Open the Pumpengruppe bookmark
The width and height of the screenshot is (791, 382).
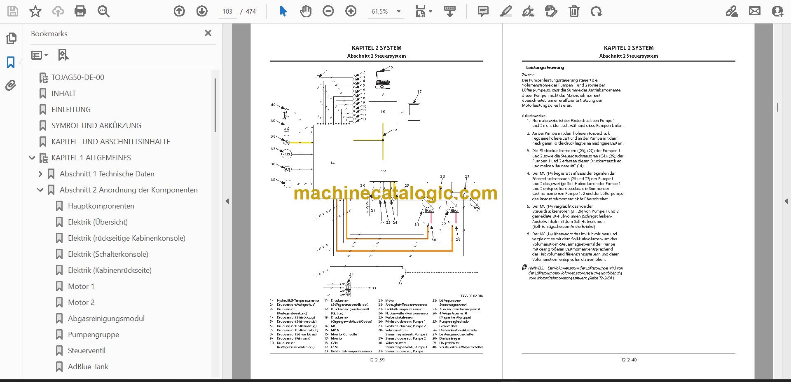(94, 335)
